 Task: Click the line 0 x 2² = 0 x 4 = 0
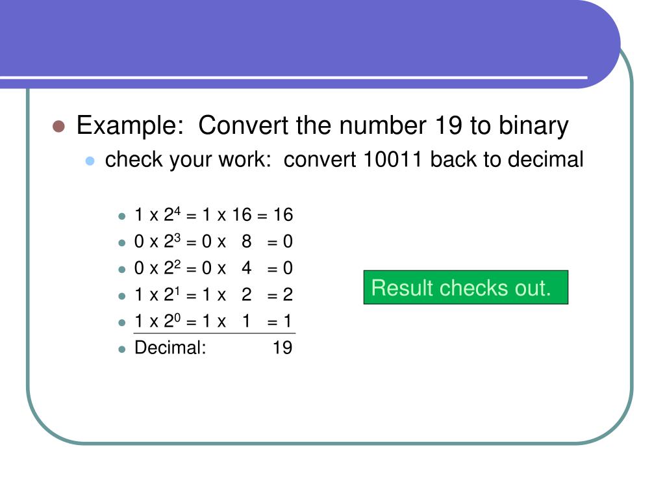(x=214, y=268)
